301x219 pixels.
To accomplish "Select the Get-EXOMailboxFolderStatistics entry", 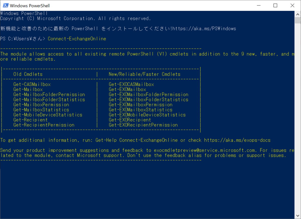I will [x=148, y=100].
